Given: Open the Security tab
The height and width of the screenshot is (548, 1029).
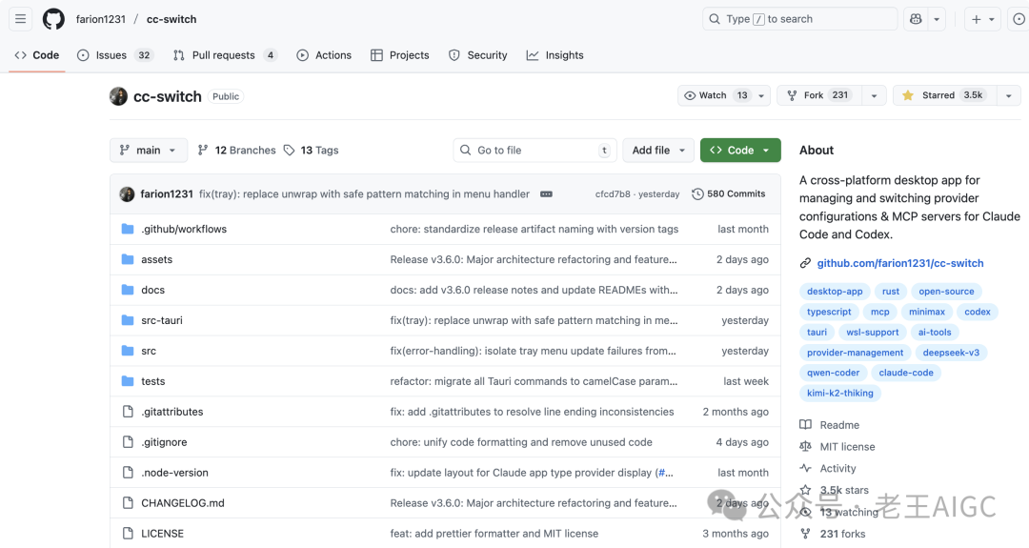Looking at the screenshot, I should click(x=477, y=55).
